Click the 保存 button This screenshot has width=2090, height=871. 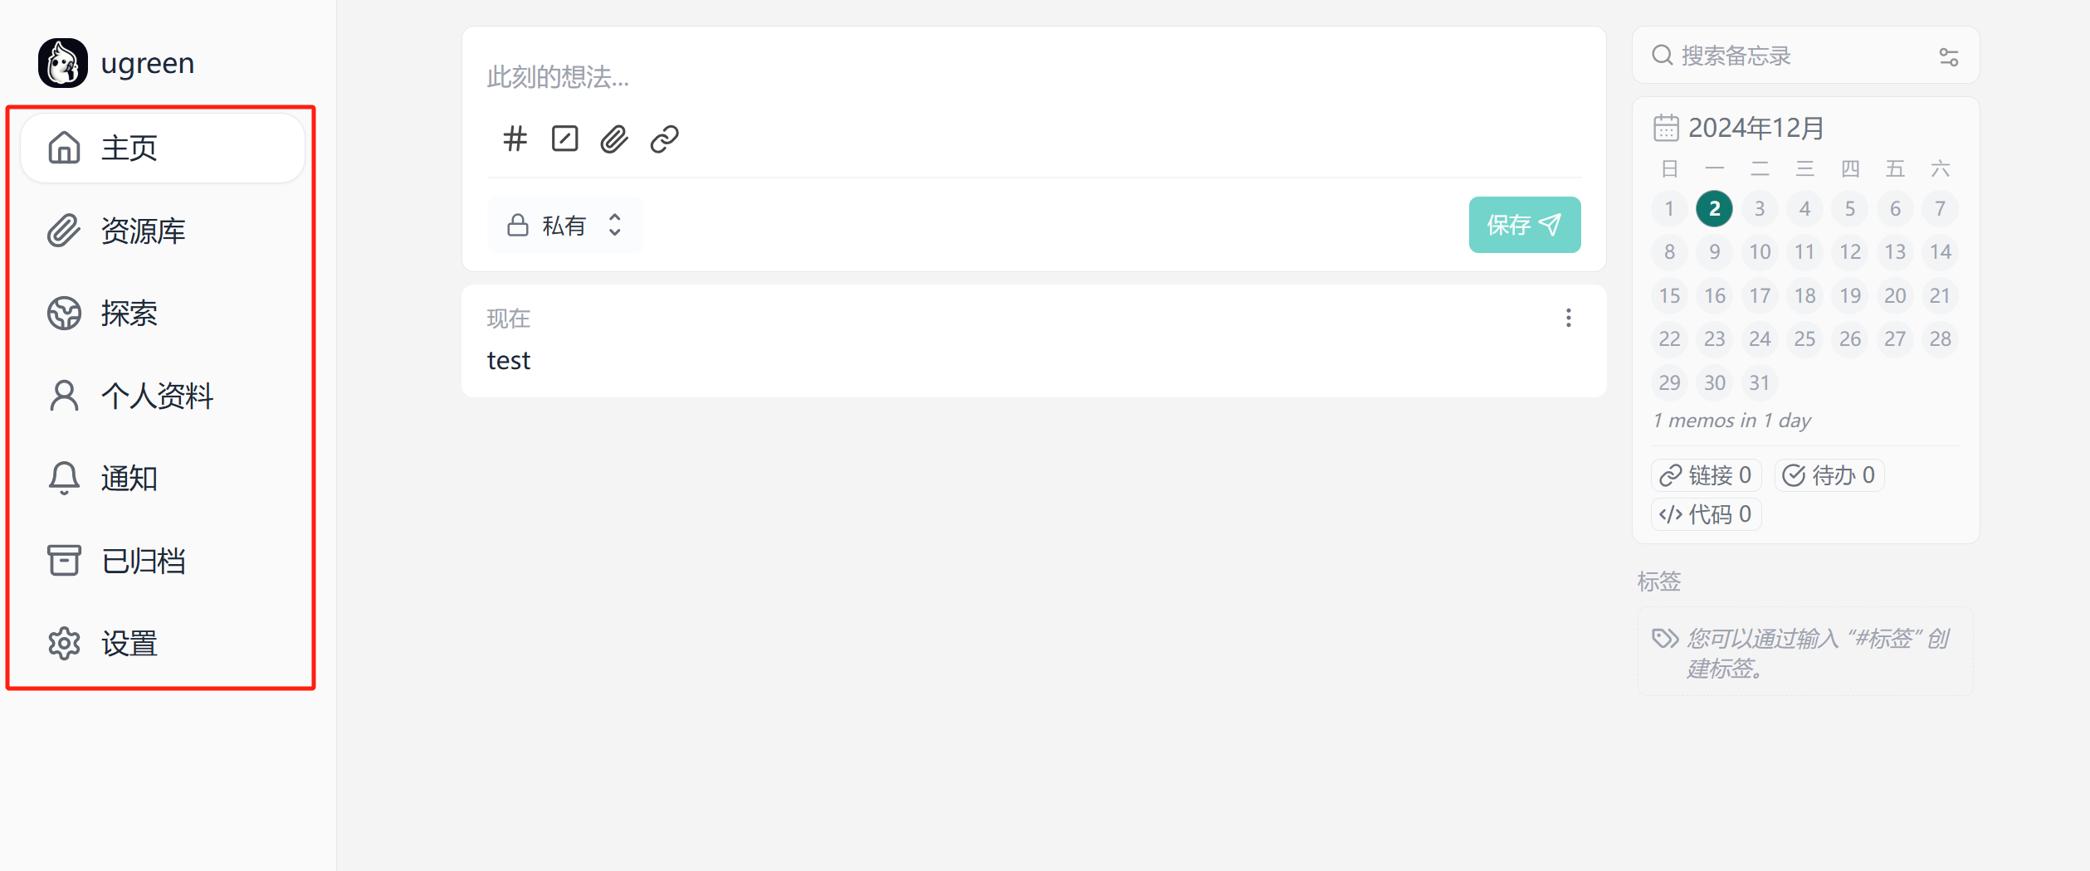(1524, 225)
